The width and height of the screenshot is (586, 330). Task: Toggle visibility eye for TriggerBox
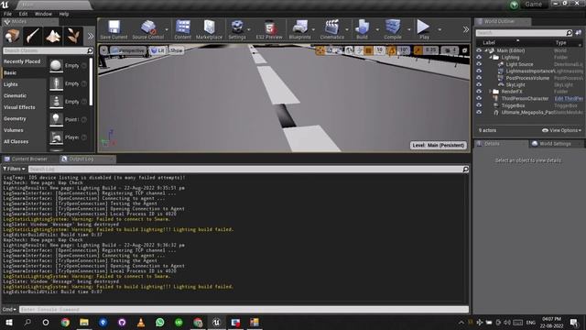(479, 105)
